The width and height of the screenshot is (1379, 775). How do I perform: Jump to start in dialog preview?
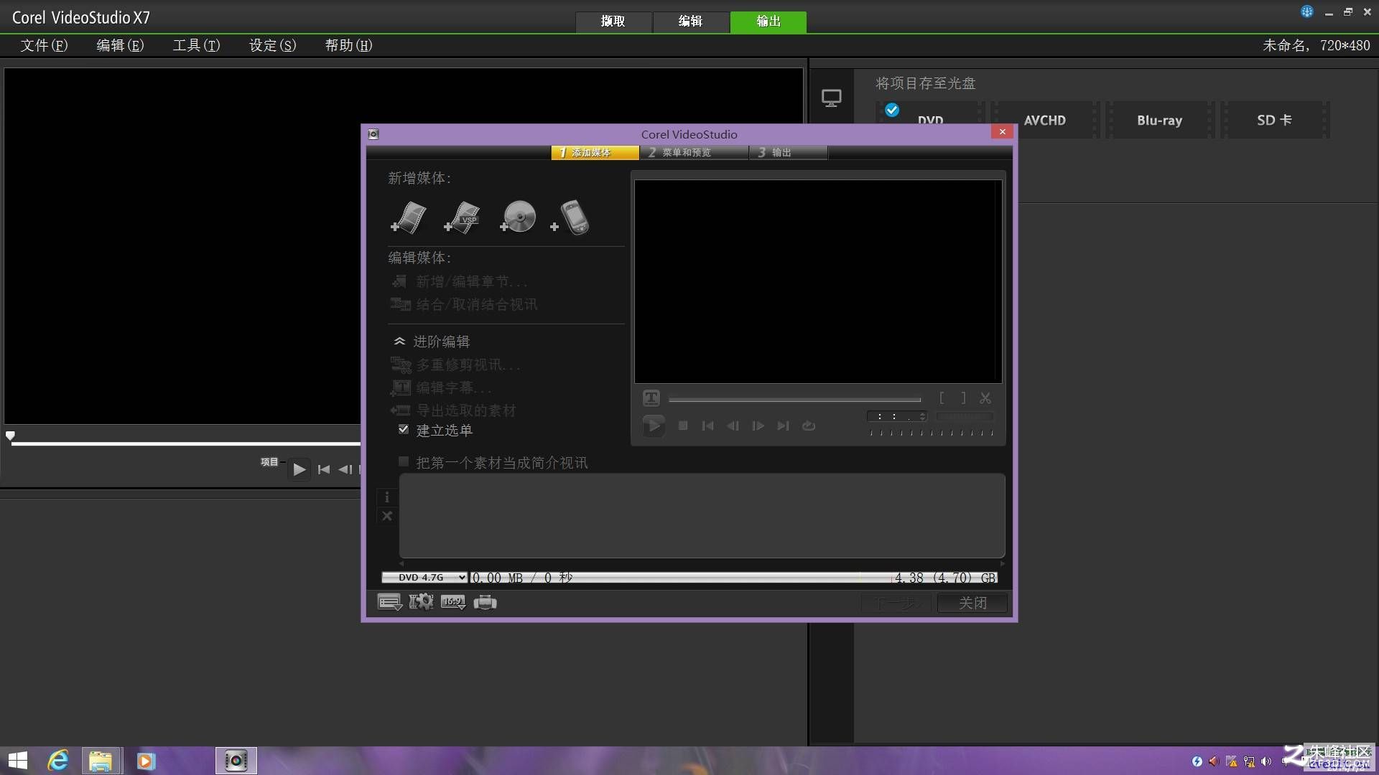[x=707, y=426]
